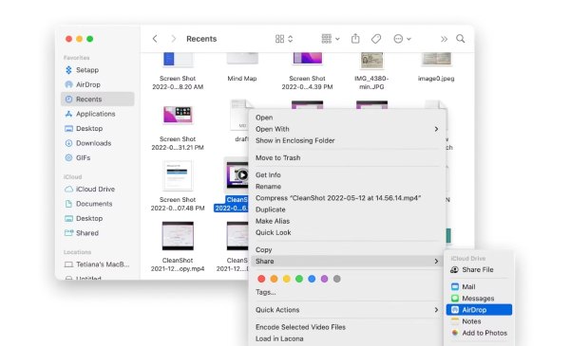Apply the orange tag color
The width and height of the screenshot is (570, 346).
[275, 279]
